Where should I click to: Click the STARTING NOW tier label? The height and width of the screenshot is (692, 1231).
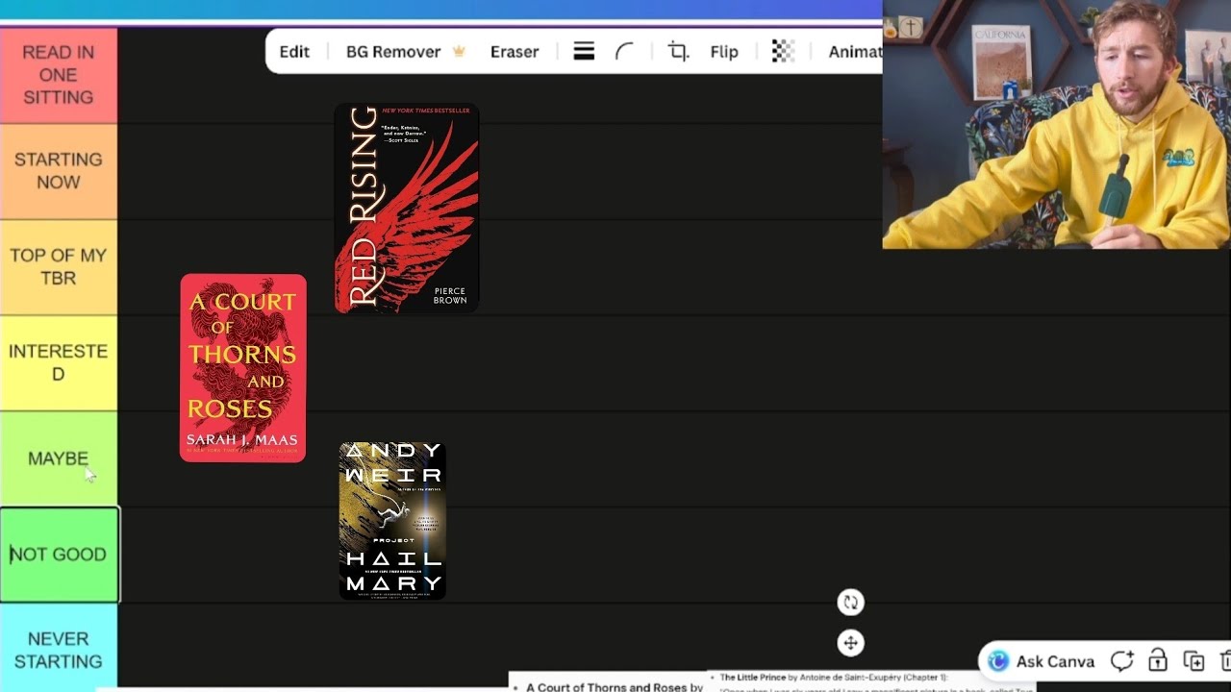pyautogui.click(x=59, y=171)
